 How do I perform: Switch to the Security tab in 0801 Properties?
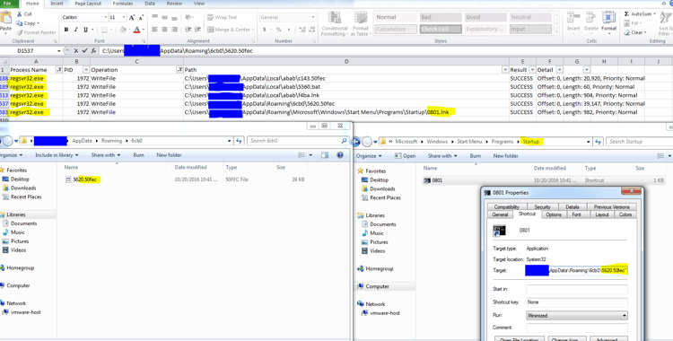[543, 206]
